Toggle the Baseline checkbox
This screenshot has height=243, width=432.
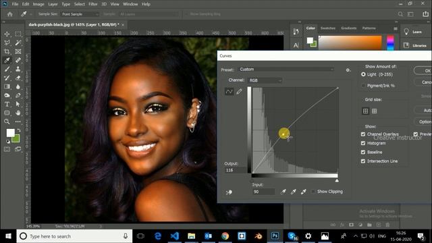coord(363,152)
